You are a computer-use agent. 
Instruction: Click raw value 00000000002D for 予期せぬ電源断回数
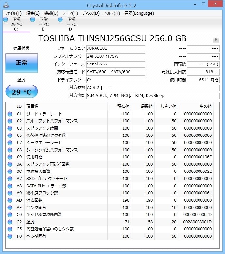click(x=198, y=215)
